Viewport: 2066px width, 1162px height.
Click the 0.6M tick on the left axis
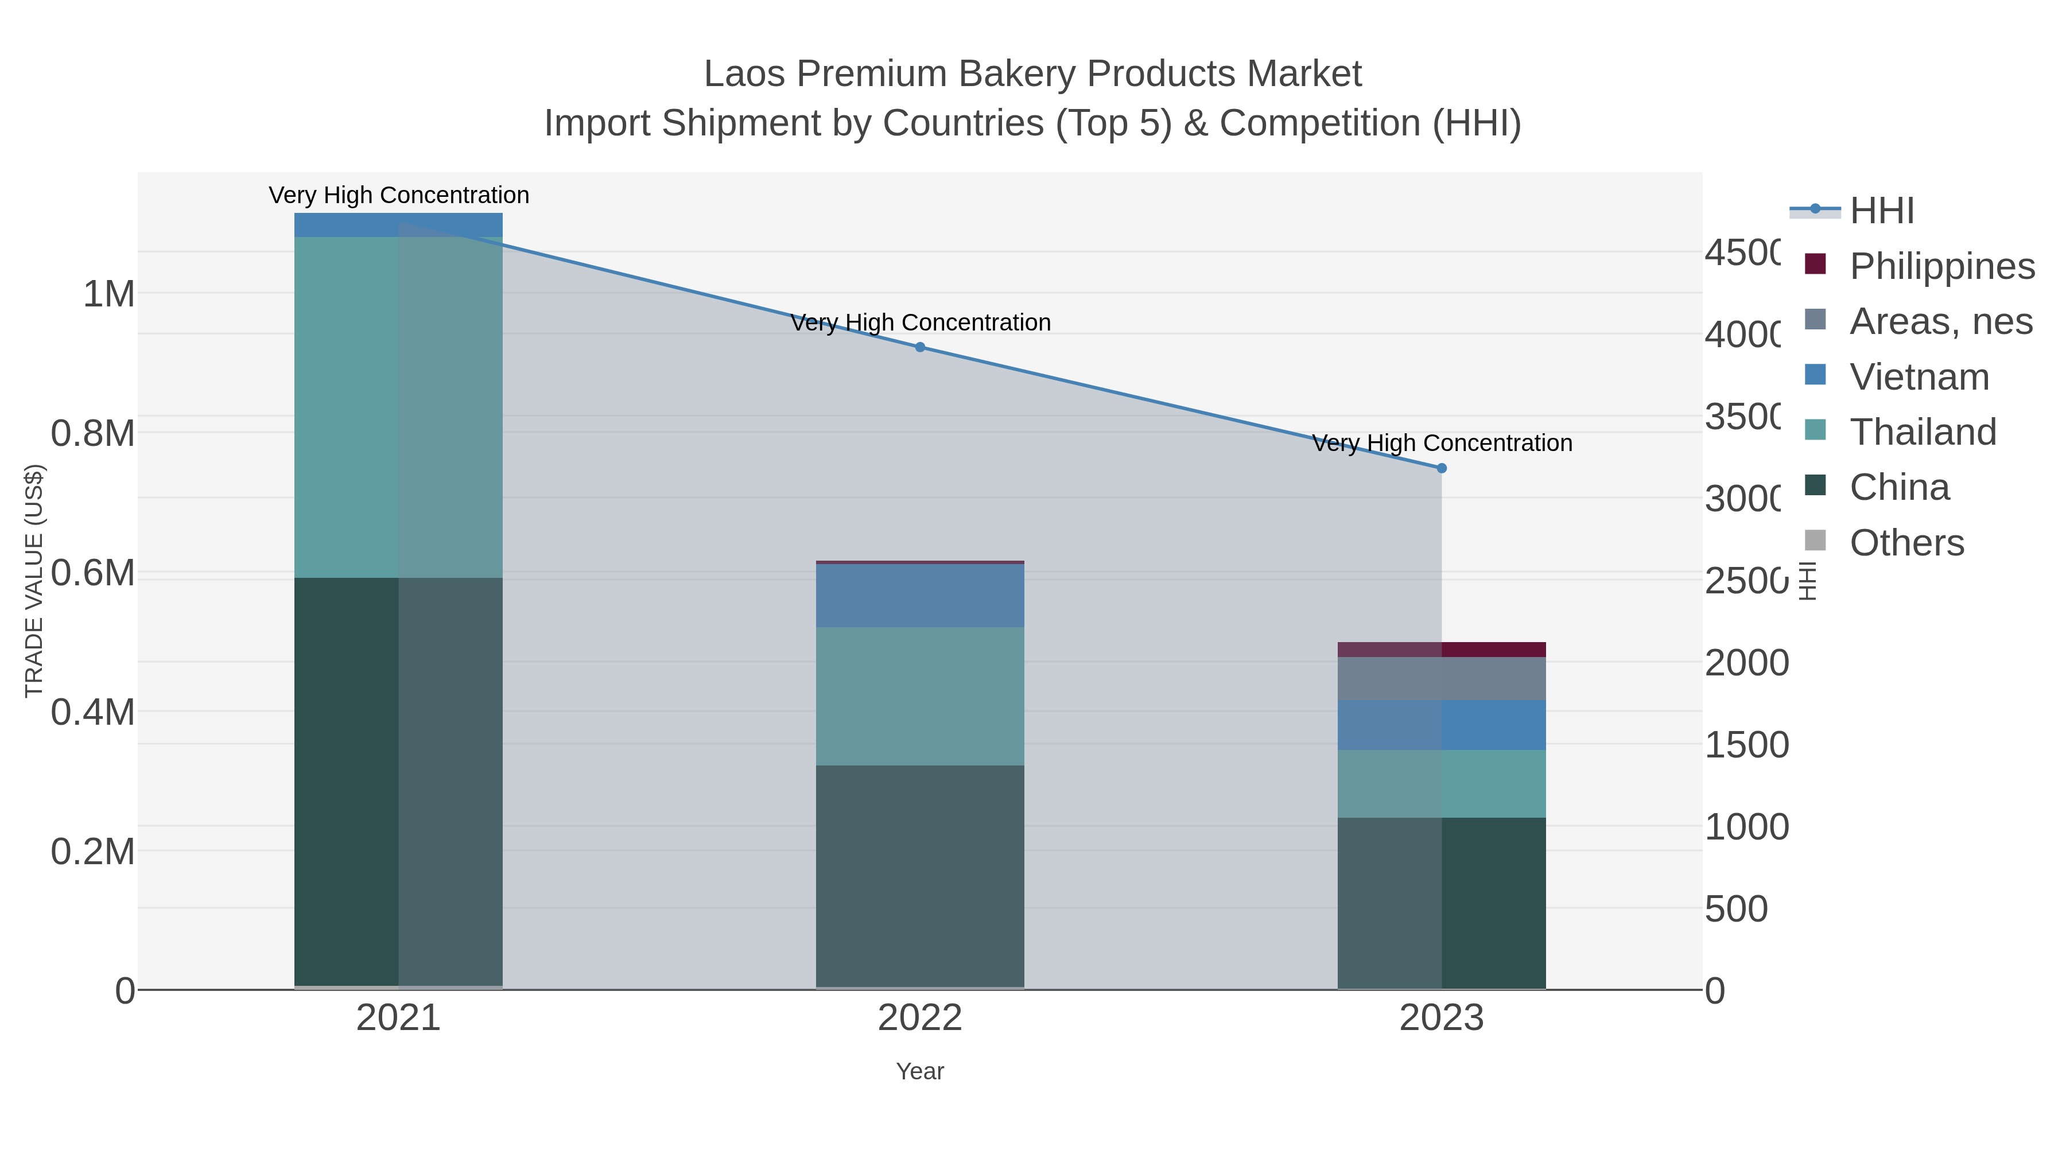click(x=93, y=573)
